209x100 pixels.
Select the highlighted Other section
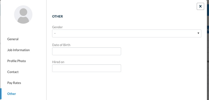[x=11, y=94]
